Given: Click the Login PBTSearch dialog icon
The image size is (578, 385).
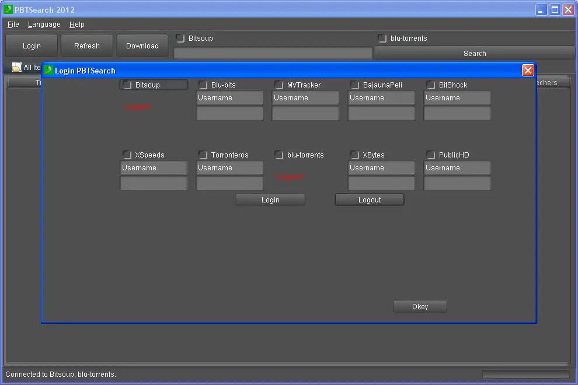Looking at the screenshot, I should coord(48,70).
